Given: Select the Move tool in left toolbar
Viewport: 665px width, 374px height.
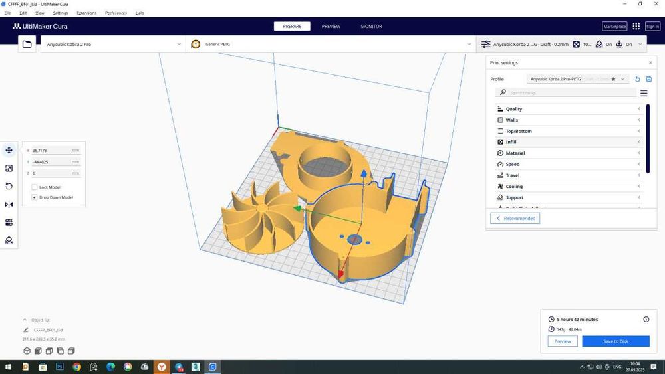Looking at the screenshot, I should click(x=9, y=150).
